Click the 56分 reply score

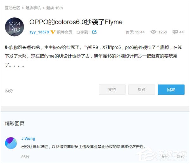(x=25, y=157)
